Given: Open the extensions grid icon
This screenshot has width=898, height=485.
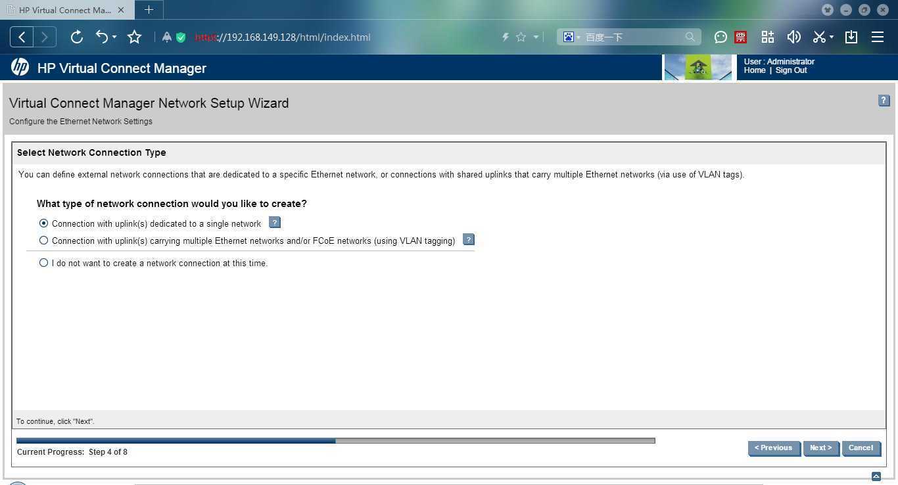Looking at the screenshot, I should point(768,37).
